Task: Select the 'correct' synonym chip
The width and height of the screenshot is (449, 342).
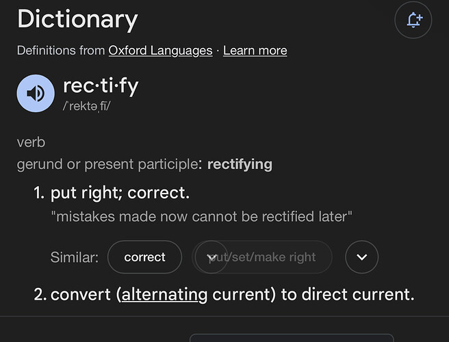Action: pyautogui.click(x=144, y=257)
